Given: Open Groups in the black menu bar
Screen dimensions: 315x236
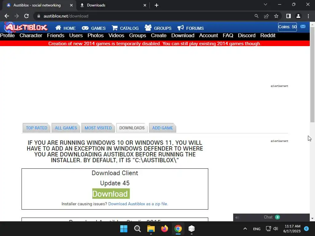Looking at the screenshot, I should tap(138, 36).
